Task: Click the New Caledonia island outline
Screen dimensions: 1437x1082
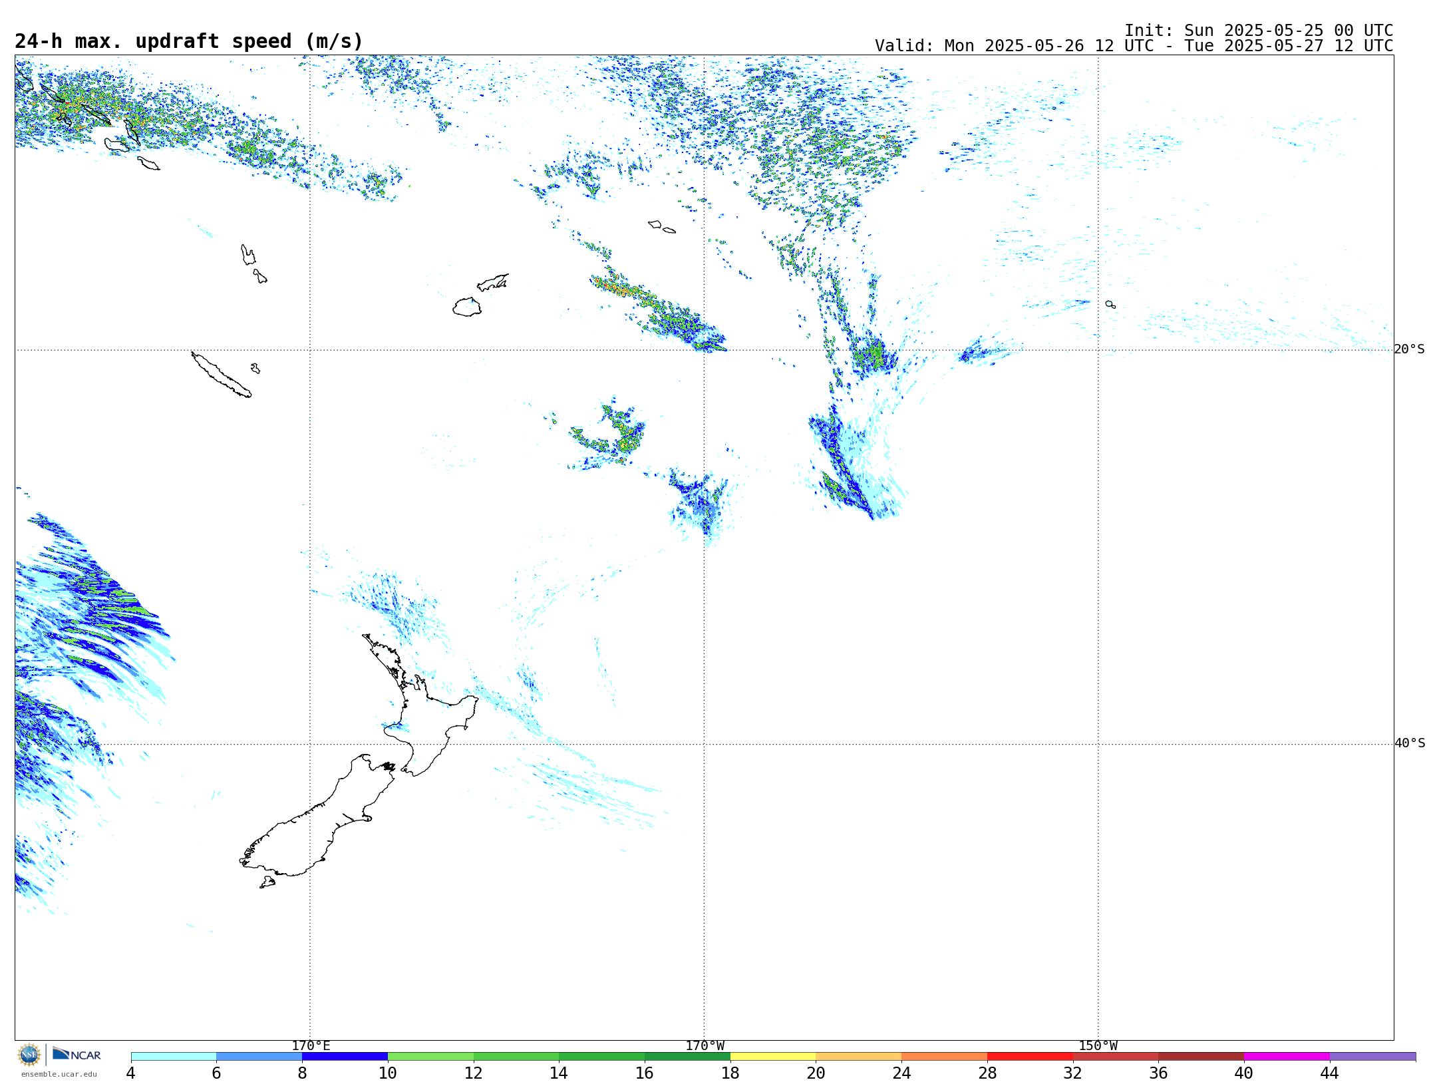Action: [221, 375]
